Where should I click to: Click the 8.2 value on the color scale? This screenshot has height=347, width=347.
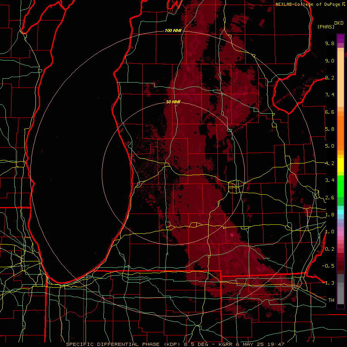pyautogui.click(x=330, y=77)
